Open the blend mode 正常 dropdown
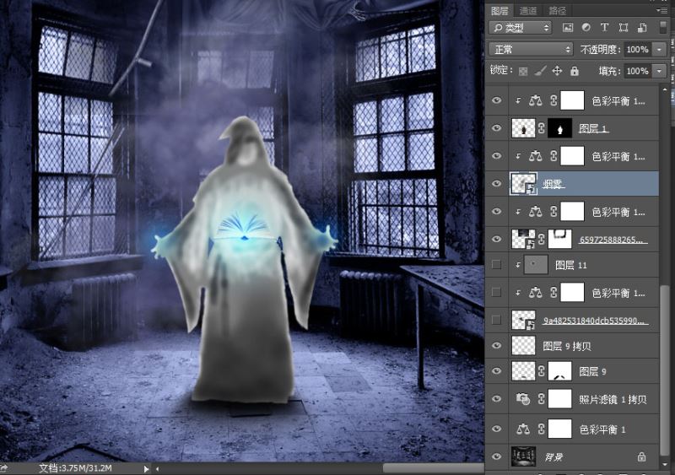Screen dimensions: 675x475 tap(531, 50)
